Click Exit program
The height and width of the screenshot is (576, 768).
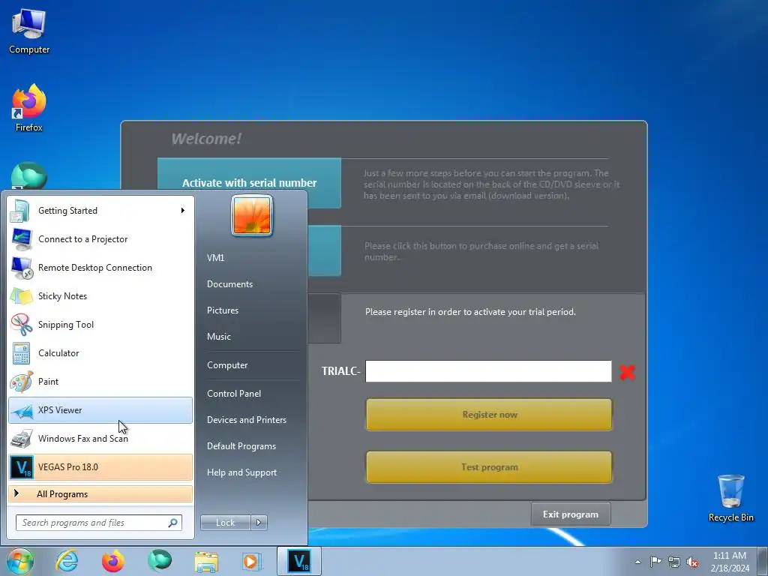[x=571, y=514]
